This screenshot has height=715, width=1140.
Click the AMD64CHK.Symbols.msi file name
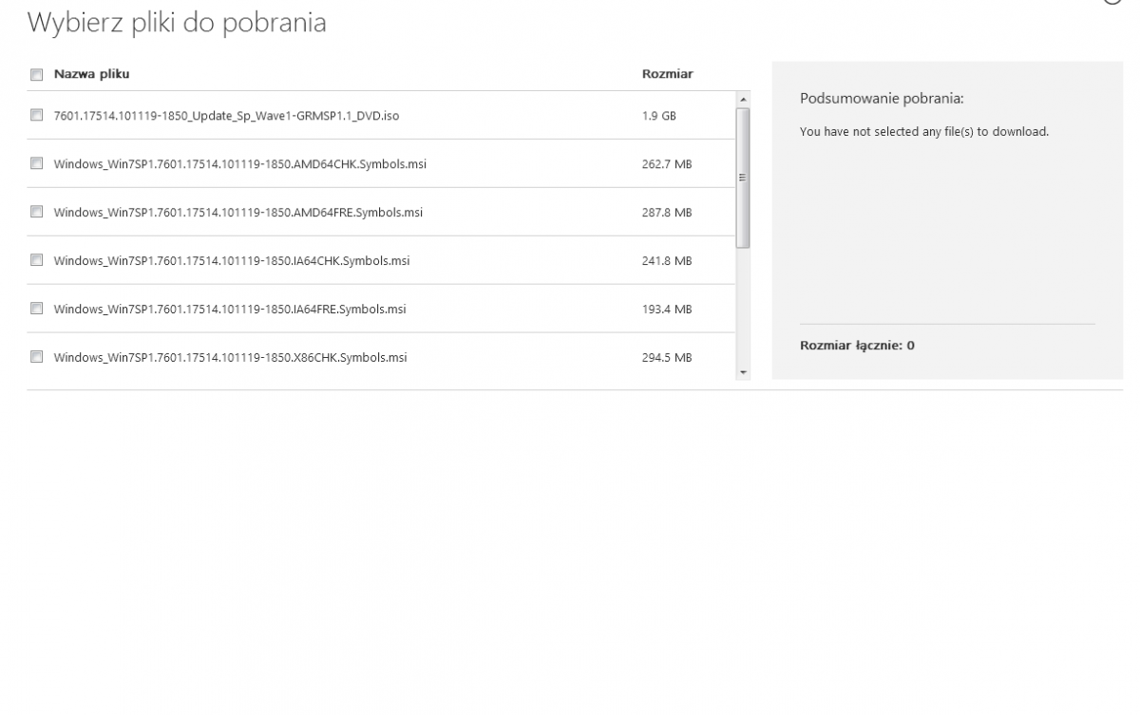coord(239,164)
